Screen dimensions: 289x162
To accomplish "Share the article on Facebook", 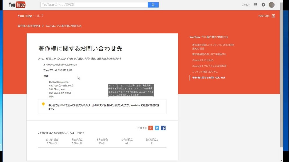I will tap(163, 128).
